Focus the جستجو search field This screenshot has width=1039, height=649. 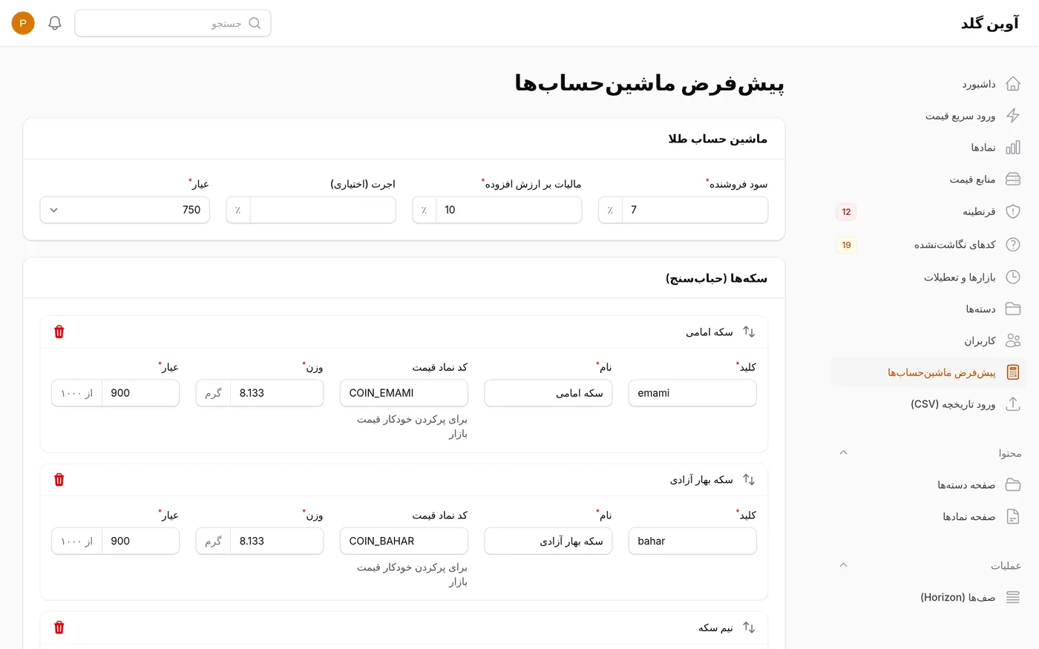pos(173,23)
